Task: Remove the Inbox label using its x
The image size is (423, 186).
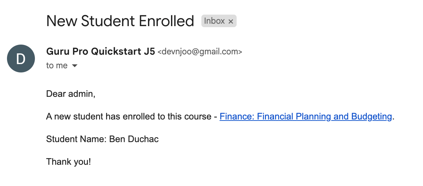Action: point(231,22)
